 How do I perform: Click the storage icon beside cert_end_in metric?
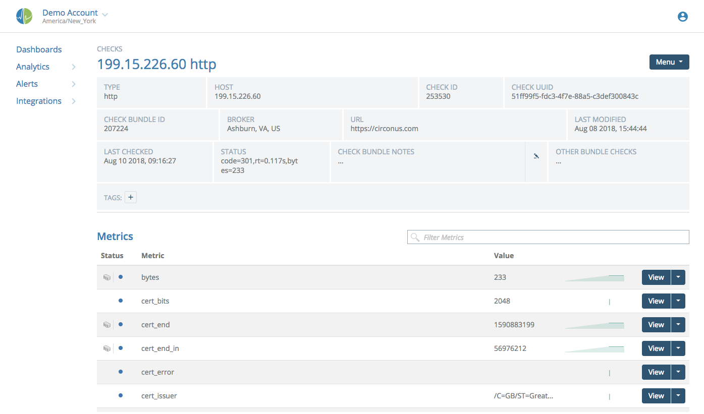[x=107, y=348]
